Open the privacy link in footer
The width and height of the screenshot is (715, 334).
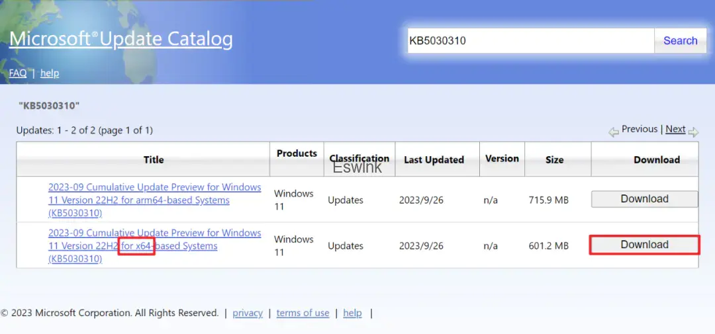tap(248, 313)
